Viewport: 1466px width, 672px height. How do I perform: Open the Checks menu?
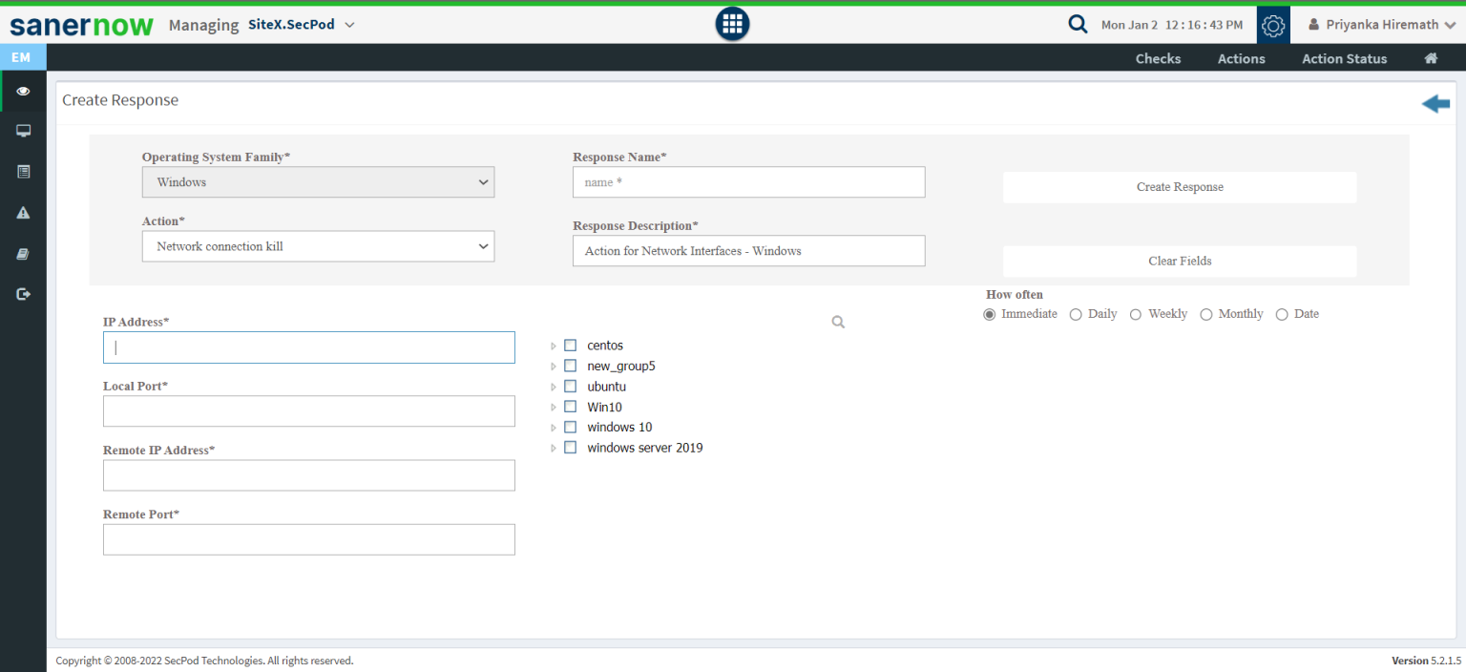click(x=1158, y=58)
